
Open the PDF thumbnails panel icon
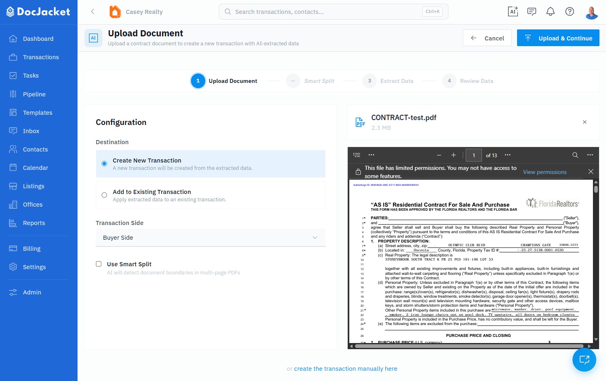coord(357,155)
